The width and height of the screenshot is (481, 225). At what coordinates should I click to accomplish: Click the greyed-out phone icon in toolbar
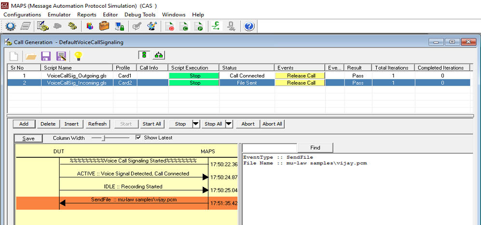click(57, 26)
